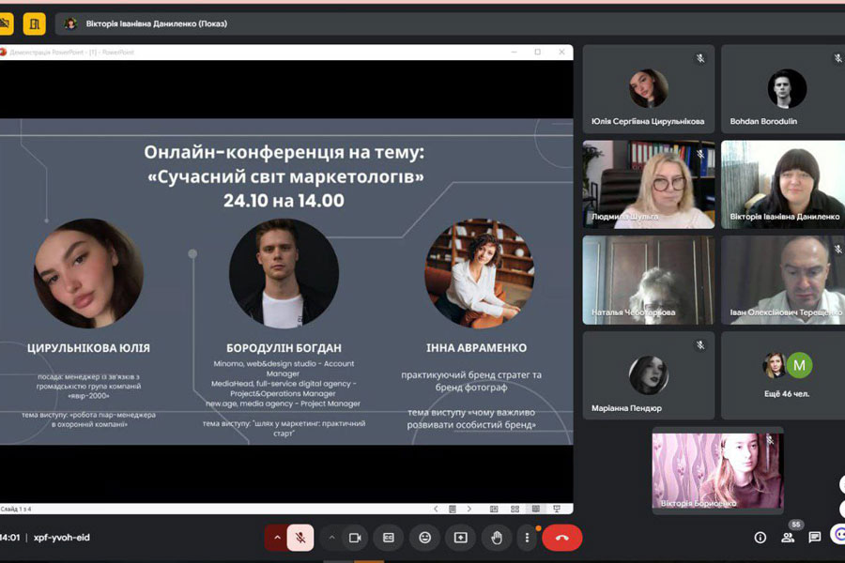Viewport: 845px width, 563px height.
Task: Click the yellow crossed-camera icon at top left
Action: [x=6, y=23]
